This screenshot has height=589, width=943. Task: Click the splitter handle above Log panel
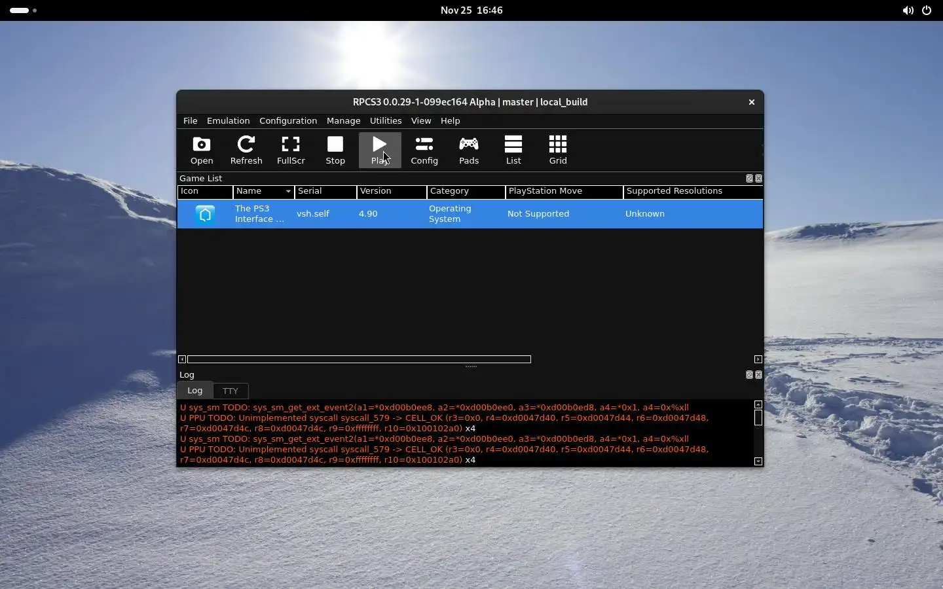click(x=470, y=366)
